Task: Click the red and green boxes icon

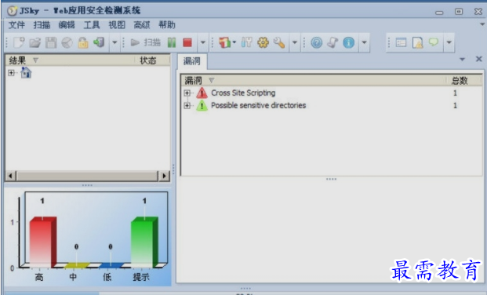Action: click(224, 42)
